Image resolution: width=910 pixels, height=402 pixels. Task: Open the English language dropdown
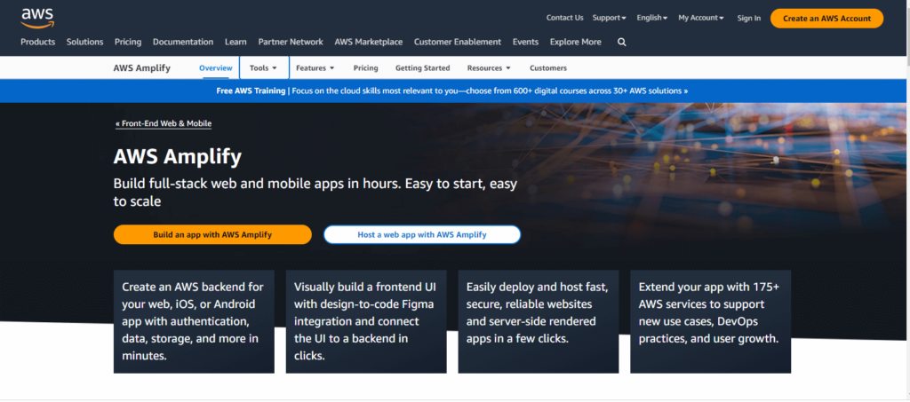pos(652,18)
